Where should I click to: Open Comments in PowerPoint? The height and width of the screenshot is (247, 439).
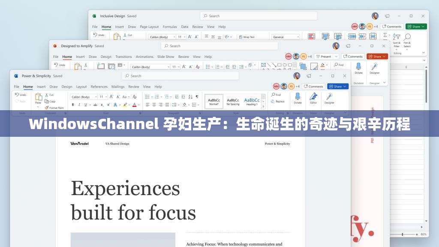[353, 56]
